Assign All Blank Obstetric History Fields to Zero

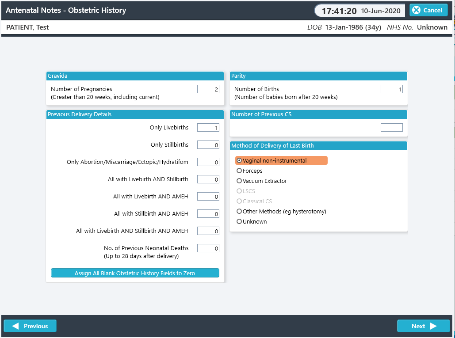(135, 273)
